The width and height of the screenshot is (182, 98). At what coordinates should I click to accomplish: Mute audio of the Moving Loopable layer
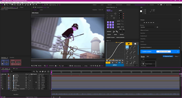point(3,89)
